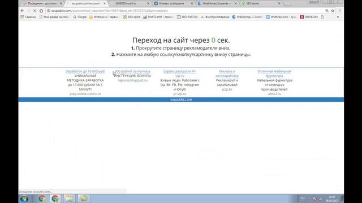
Task: Click the ultra-f.ru domain text
Action: point(274,94)
